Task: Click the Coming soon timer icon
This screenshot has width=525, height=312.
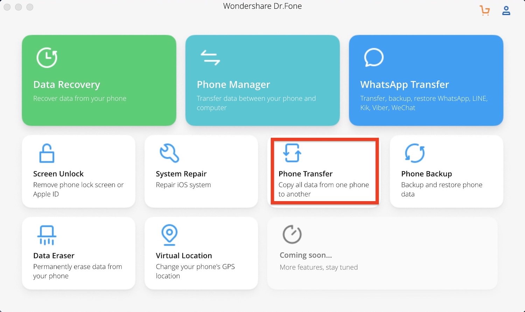Action: point(292,234)
